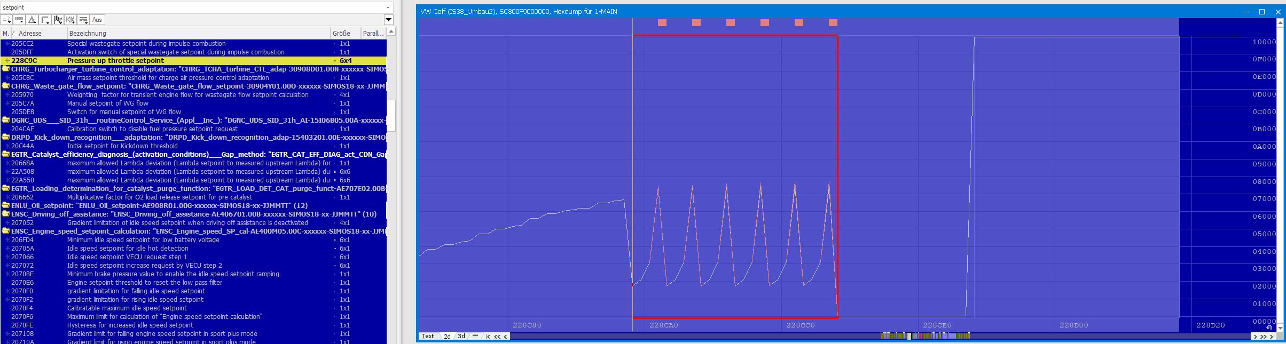The height and width of the screenshot is (344, 1286).
Task: Jump to first address with '|<' icon
Action: [x=488, y=337]
